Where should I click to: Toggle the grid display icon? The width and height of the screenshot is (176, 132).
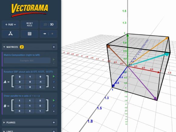[29, 34]
